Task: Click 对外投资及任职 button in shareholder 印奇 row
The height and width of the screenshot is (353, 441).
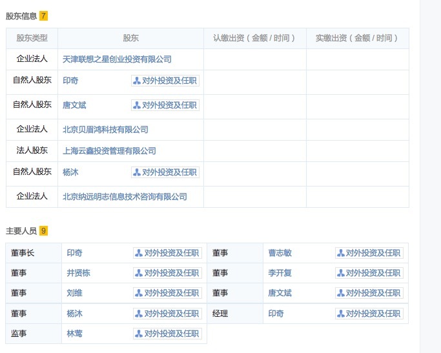Action: (x=165, y=81)
